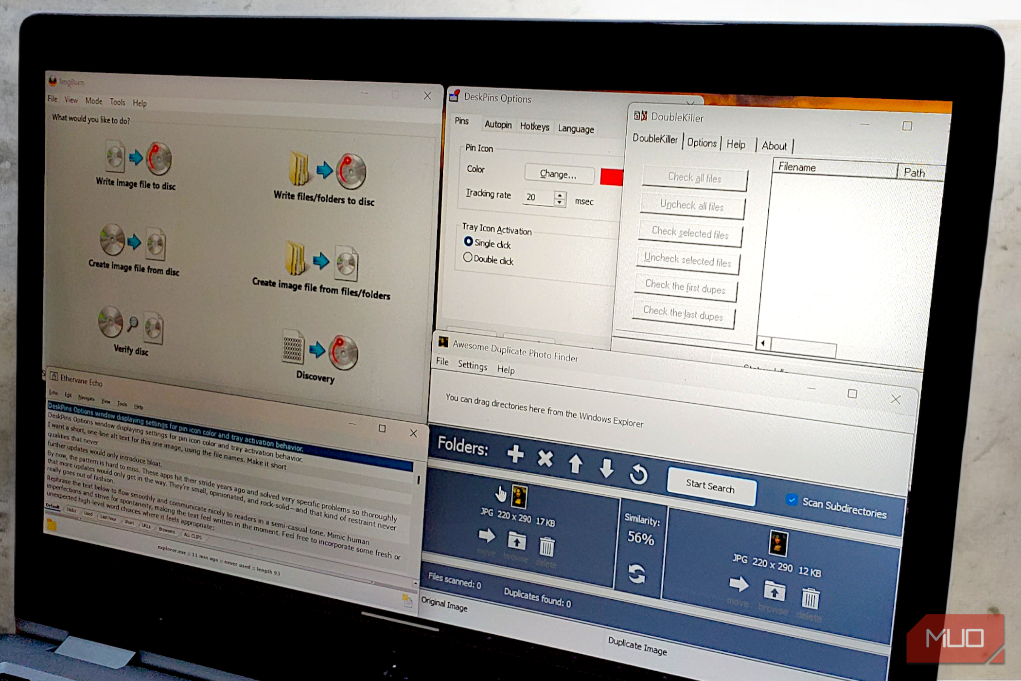
Task: Select Single click tray icon activation
Action: coord(468,241)
